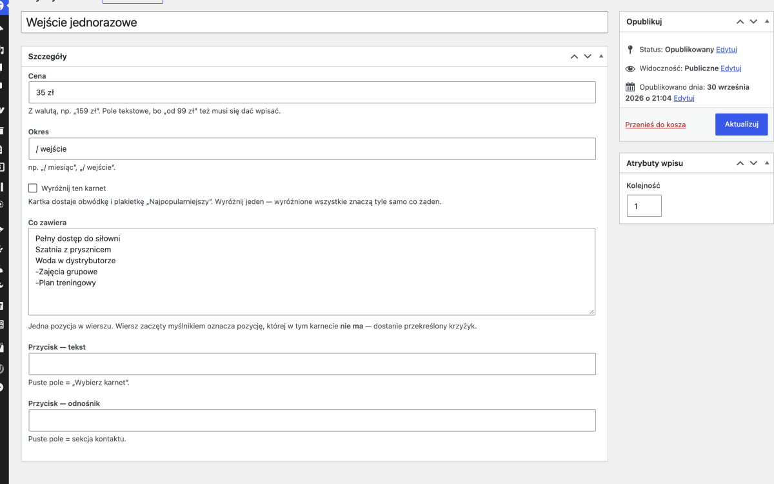The width and height of the screenshot is (774, 484).
Task: Focus the title field Wejście jednorazowe
Action: click(315, 22)
